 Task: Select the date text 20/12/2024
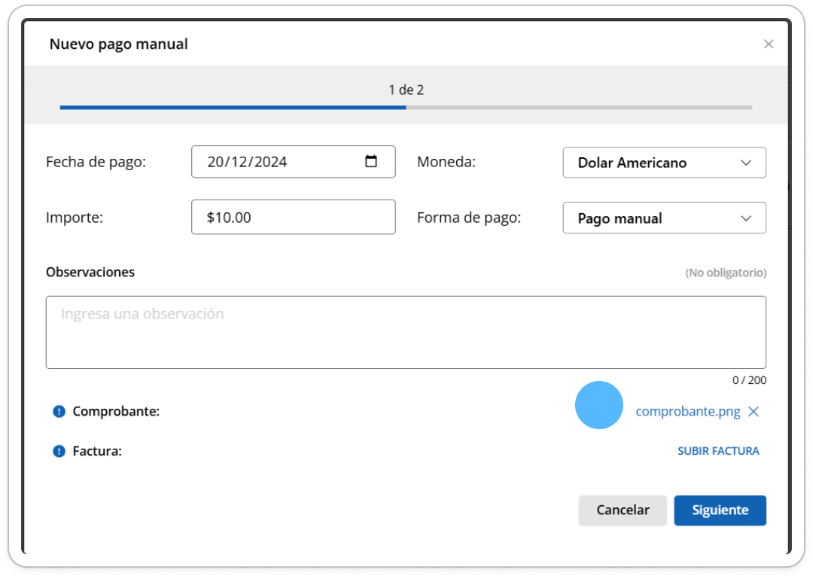247,162
